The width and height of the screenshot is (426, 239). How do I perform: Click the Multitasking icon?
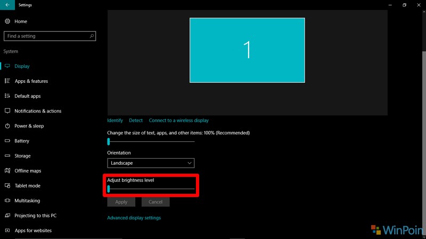point(7,200)
